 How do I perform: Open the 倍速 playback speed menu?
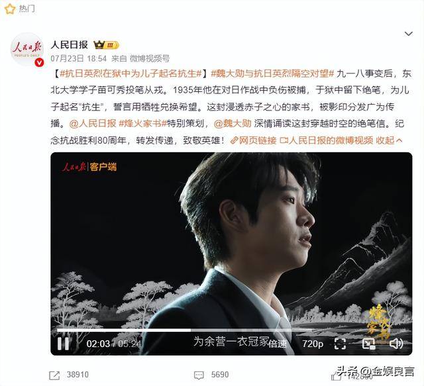coord(277,344)
